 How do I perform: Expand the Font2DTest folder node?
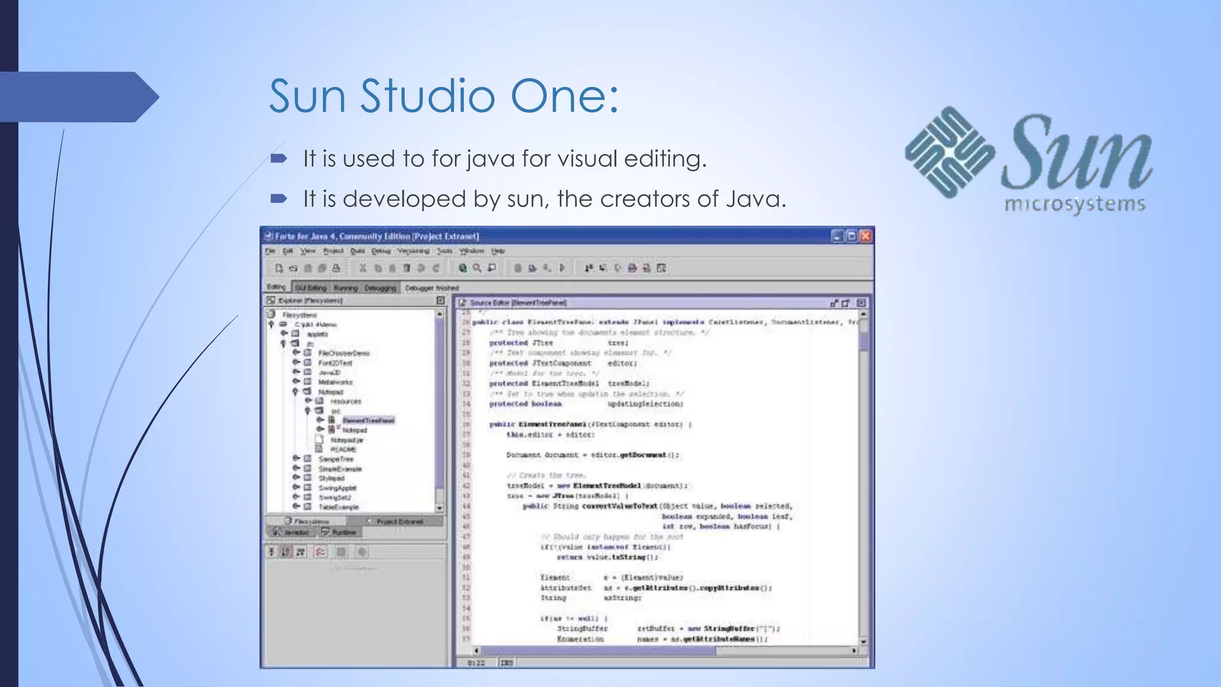[x=296, y=363]
